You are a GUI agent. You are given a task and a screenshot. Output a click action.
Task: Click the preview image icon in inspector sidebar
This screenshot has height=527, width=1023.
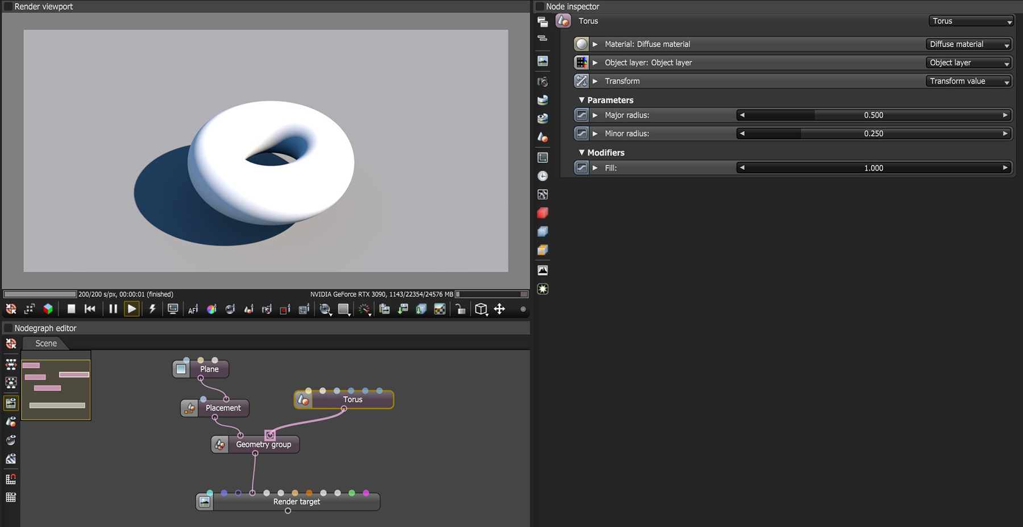pyautogui.click(x=543, y=61)
